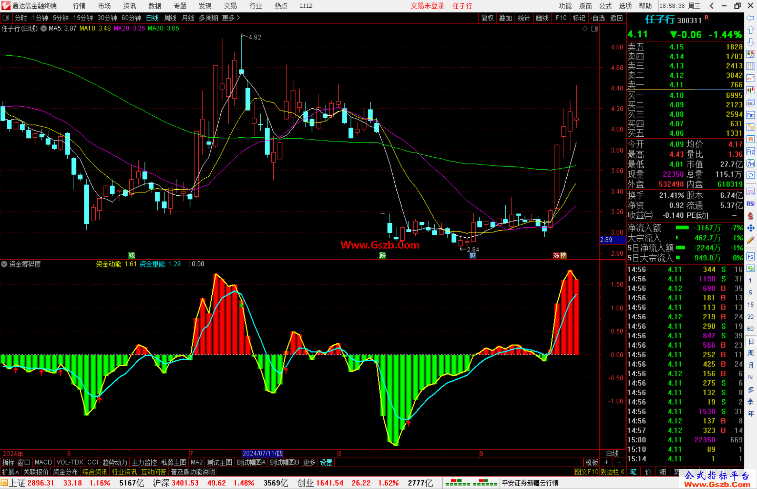Click the circle icon in right sidebar
This screenshot has width=757, height=489.
(x=750, y=175)
